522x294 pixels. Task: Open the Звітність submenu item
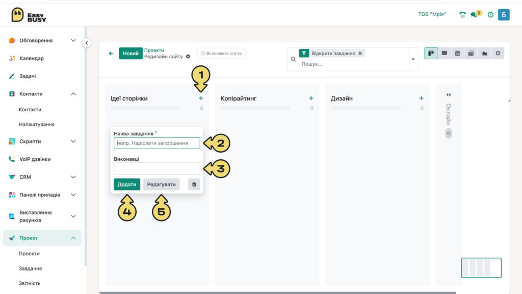30,283
